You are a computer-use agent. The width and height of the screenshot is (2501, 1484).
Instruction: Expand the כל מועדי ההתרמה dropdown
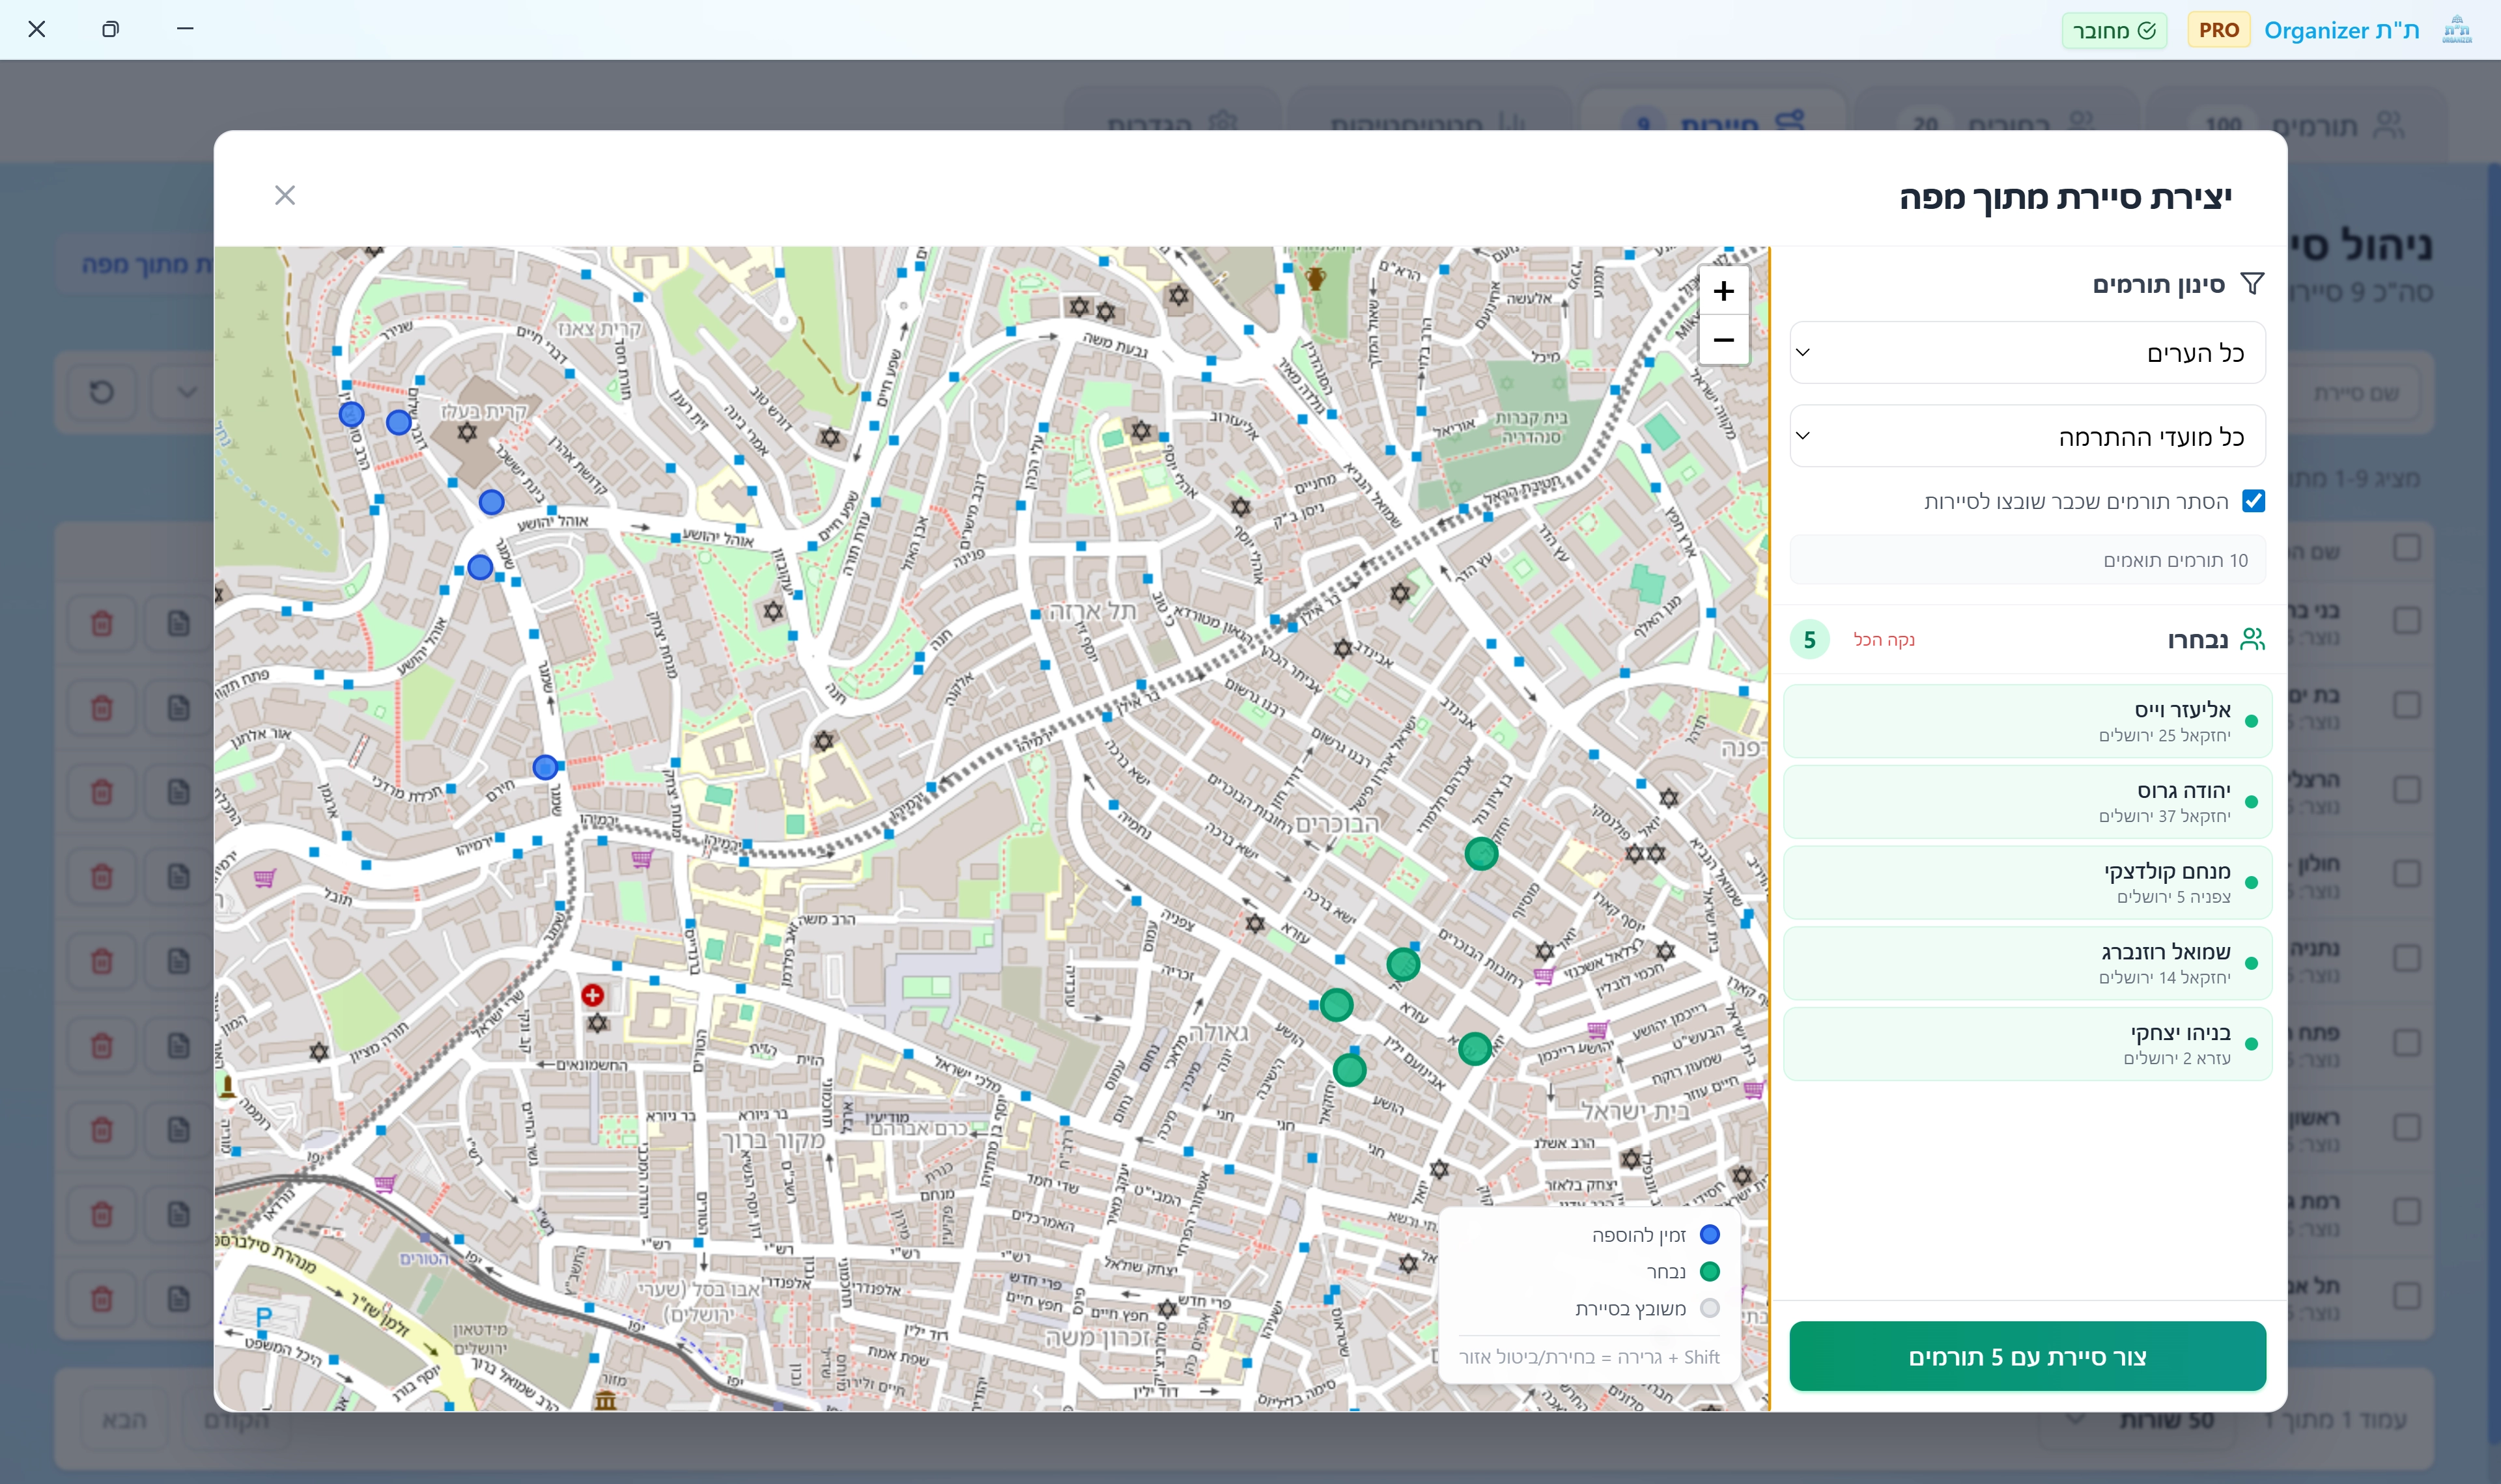(x=2027, y=437)
